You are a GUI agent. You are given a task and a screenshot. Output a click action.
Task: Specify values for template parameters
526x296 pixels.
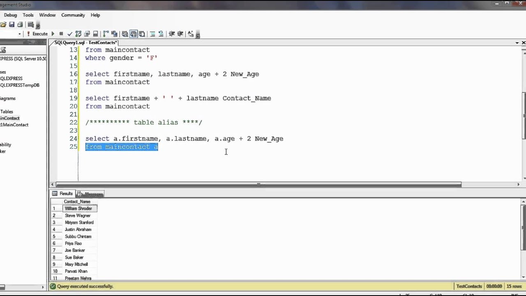[191, 34]
